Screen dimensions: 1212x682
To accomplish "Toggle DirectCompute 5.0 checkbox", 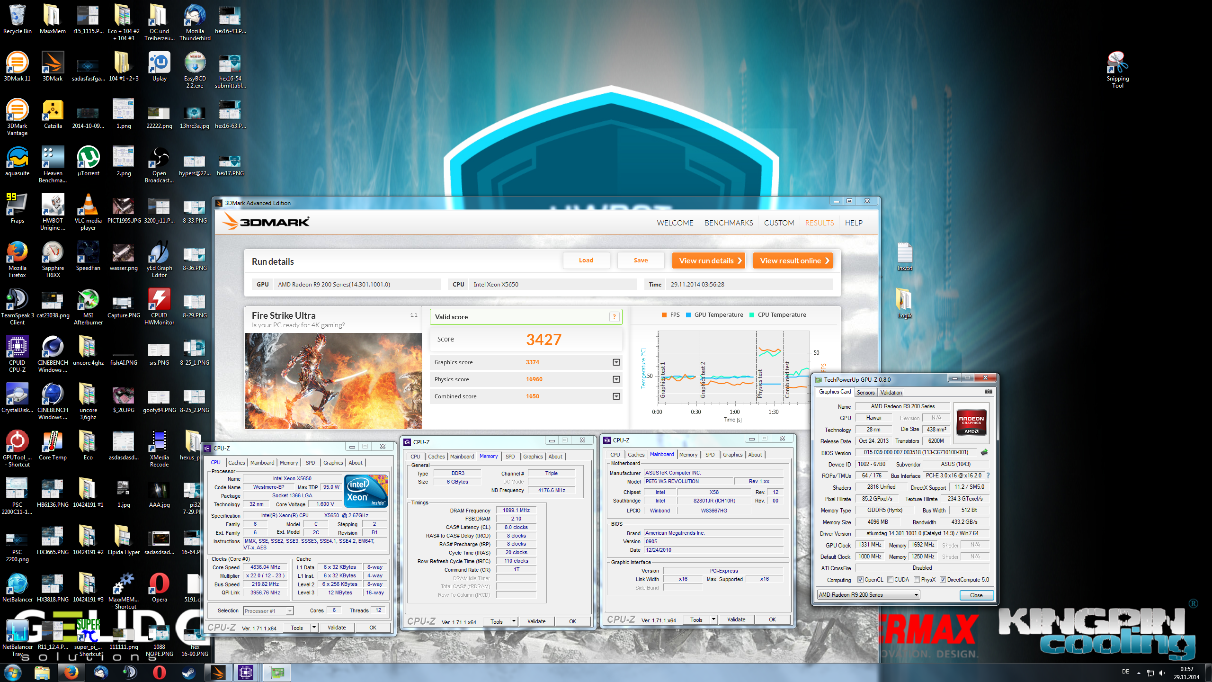I will (x=943, y=580).
